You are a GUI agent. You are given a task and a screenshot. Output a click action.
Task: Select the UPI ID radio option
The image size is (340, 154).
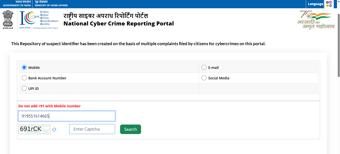point(24,89)
